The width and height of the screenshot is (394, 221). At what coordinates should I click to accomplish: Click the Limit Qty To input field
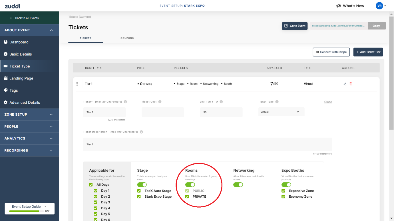click(221, 112)
